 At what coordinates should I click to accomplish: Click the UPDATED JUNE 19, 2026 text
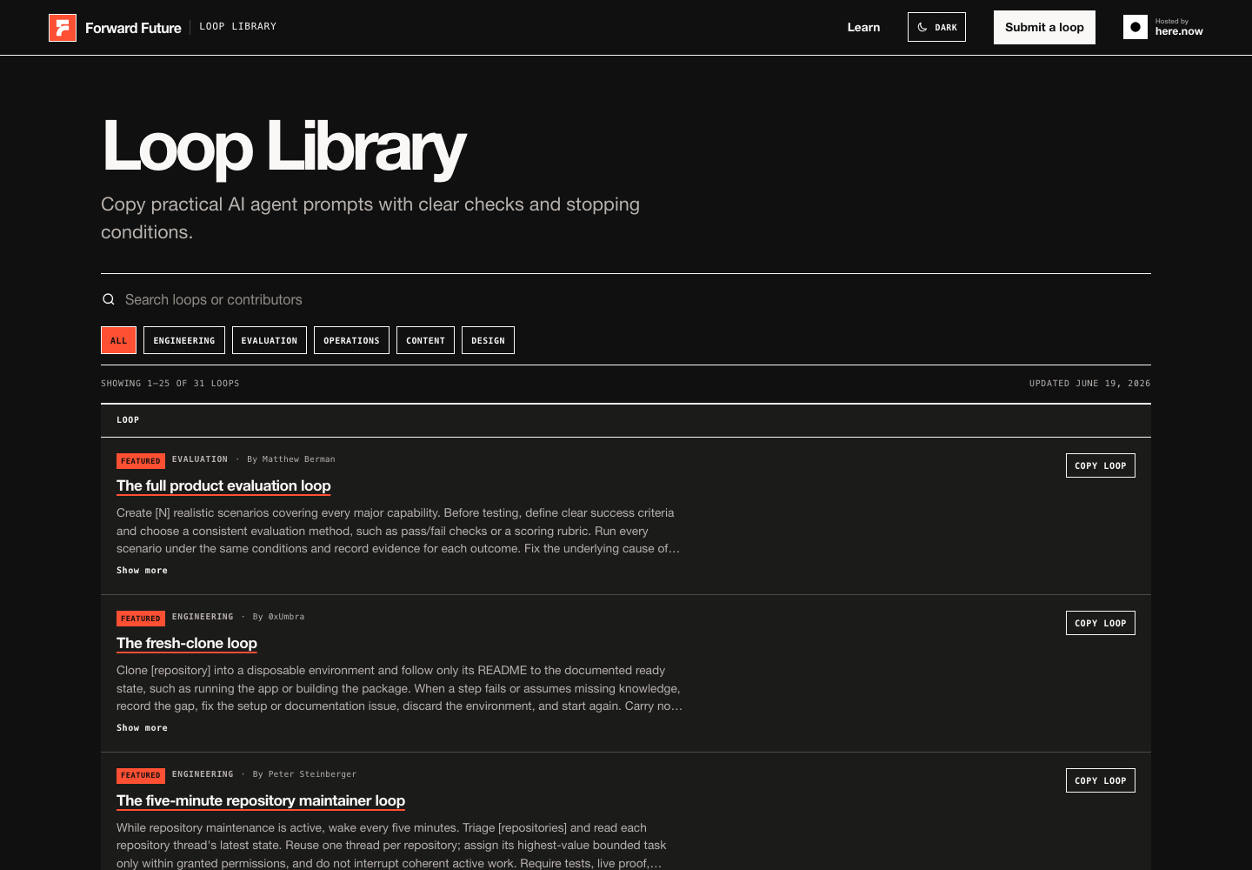(x=1090, y=384)
